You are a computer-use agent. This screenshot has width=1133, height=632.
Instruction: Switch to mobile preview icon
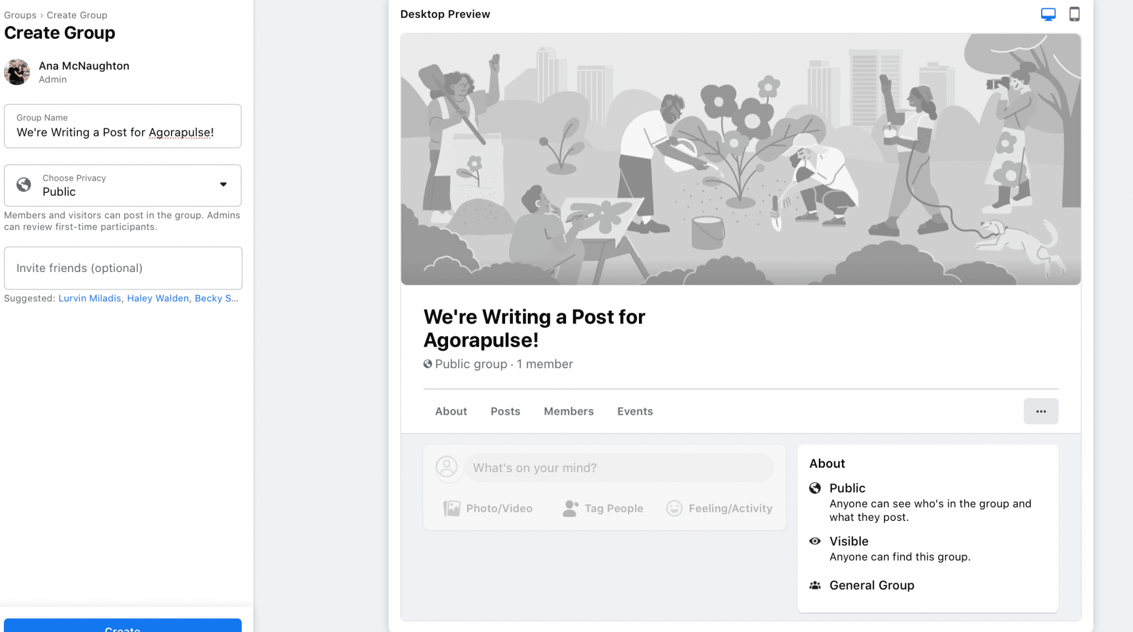point(1074,14)
